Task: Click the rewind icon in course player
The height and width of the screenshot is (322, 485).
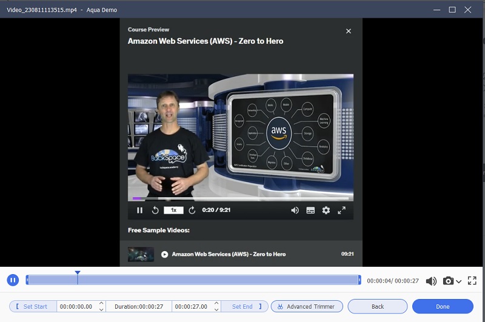Action: point(155,210)
